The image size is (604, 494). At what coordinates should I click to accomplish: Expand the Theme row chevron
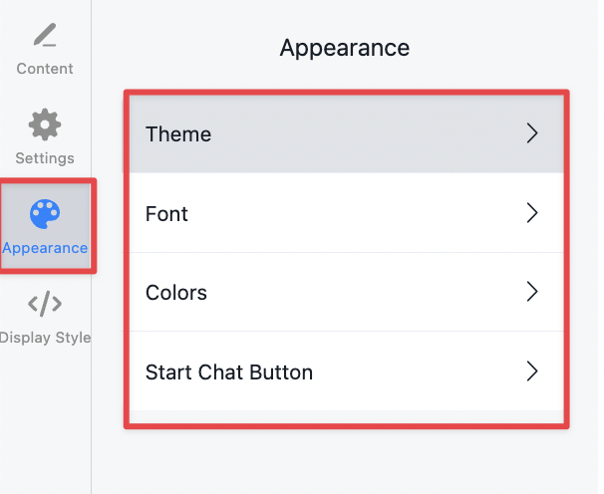[532, 133]
